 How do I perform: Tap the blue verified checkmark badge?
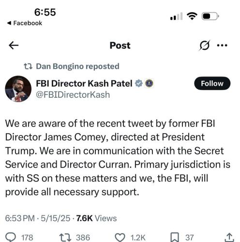139,83
